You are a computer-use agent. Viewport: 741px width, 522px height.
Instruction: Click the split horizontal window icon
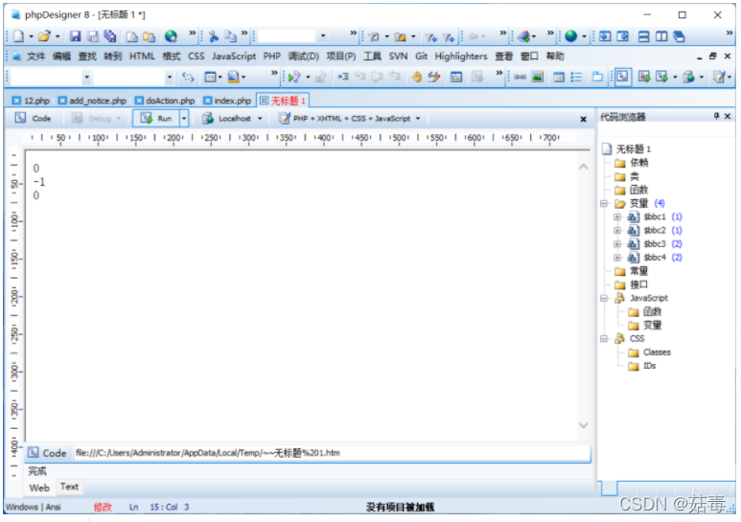coord(643,36)
